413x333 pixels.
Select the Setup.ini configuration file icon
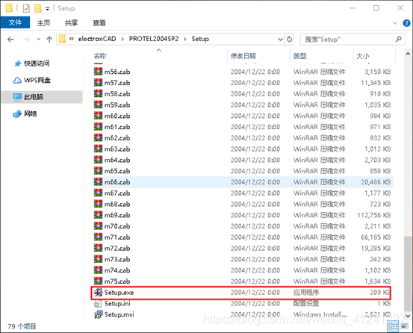[98, 304]
